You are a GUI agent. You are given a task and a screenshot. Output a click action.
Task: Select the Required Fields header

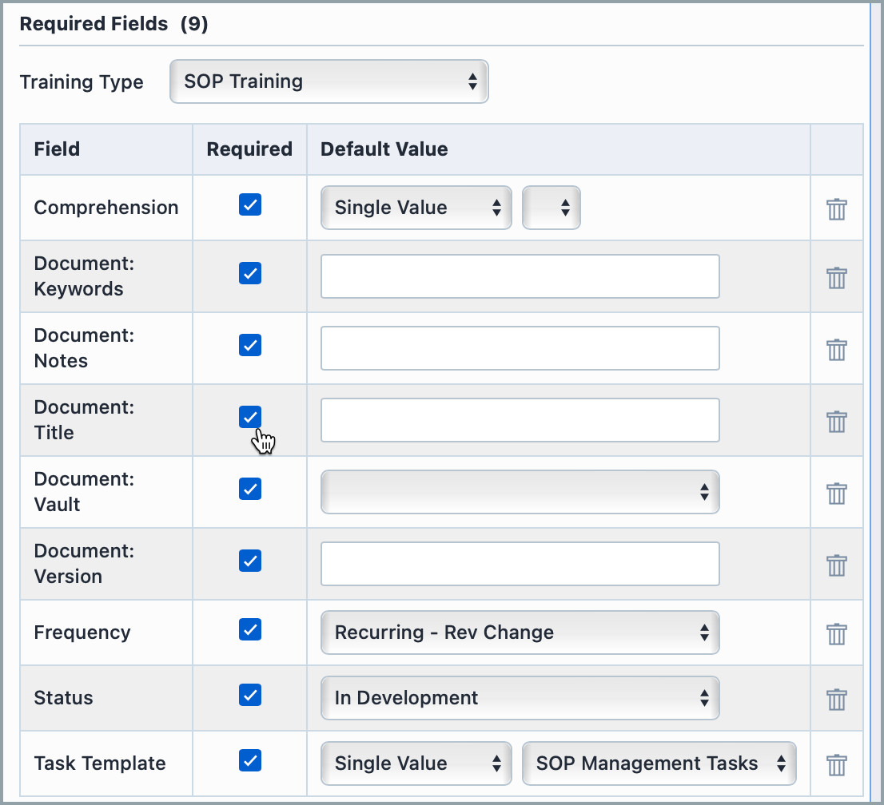click(94, 23)
